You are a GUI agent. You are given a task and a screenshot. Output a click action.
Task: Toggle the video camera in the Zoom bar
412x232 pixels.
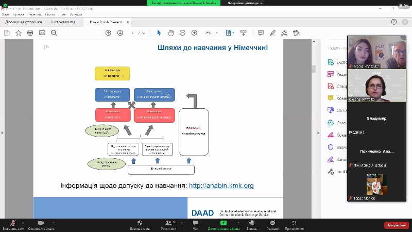[x=41, y=223]
